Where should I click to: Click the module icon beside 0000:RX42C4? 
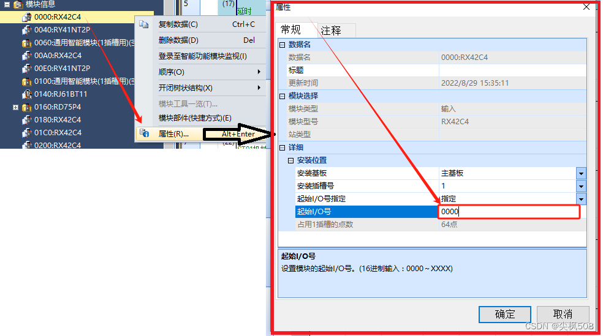(26, 17)
